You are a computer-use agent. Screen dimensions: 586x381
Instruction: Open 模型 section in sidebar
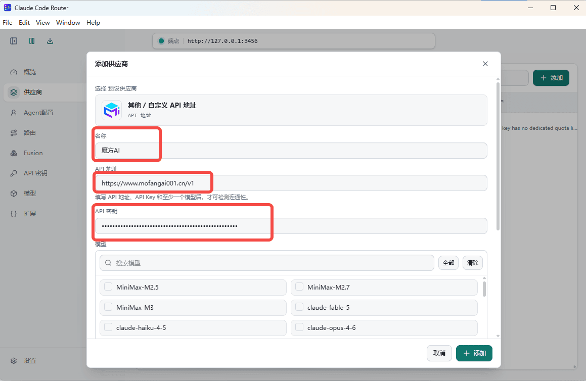pos(29,193)
